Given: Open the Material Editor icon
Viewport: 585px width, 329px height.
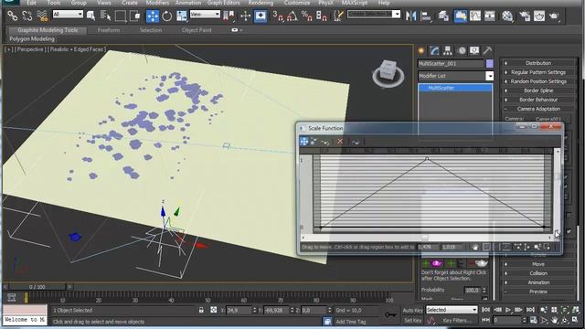Looking at the screenshot, I should tap(507, 16).
